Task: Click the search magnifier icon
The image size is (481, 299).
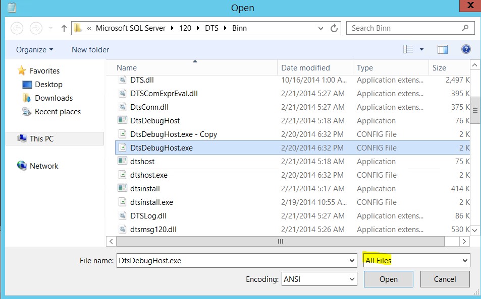Action: (465, 28)
